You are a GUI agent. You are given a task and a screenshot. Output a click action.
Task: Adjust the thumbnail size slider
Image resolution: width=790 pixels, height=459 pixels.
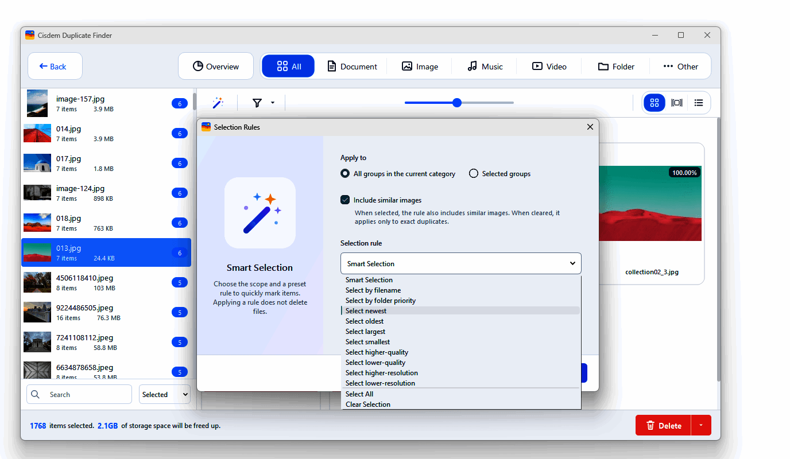click(x=457, y=103)
